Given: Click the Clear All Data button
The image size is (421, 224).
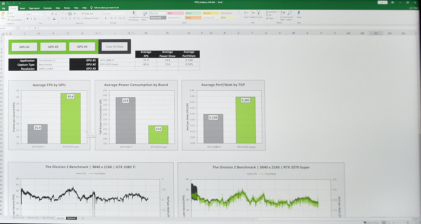Looking at the screenshot, I should click(115, 47).
